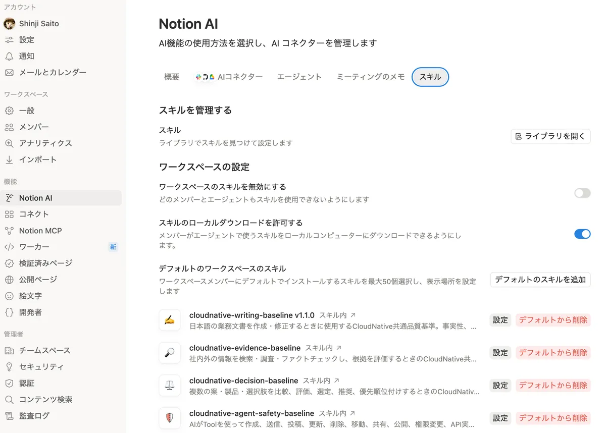Switch to the 概要 tab

172,77
